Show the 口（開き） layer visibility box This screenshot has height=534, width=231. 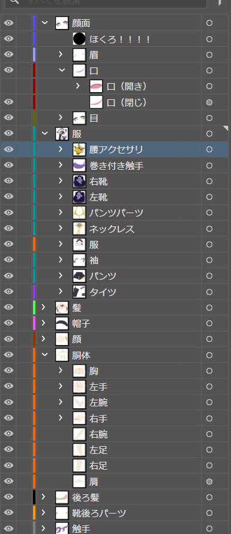click(x=9, y=86)
